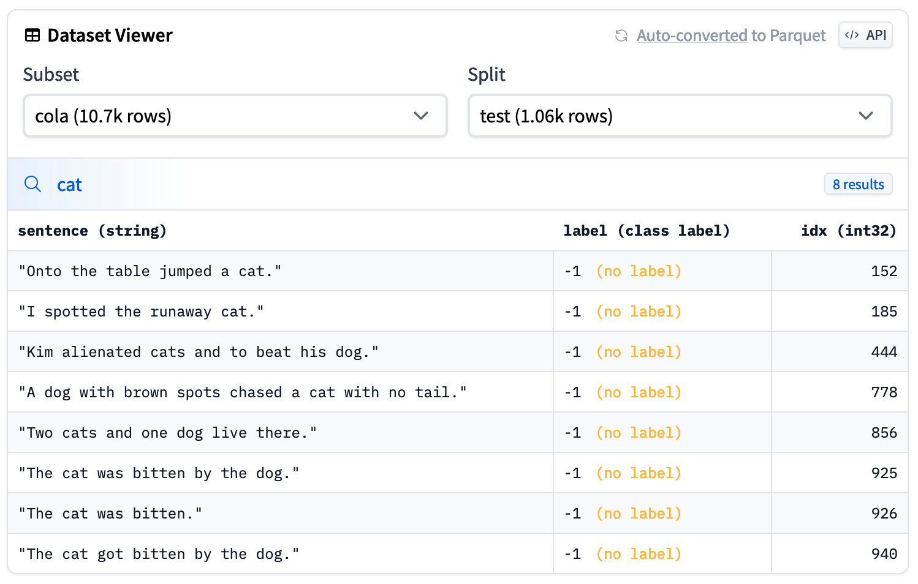Click the no label text on row 444
The height and width of the screenshot is (584, 918).
639,351
